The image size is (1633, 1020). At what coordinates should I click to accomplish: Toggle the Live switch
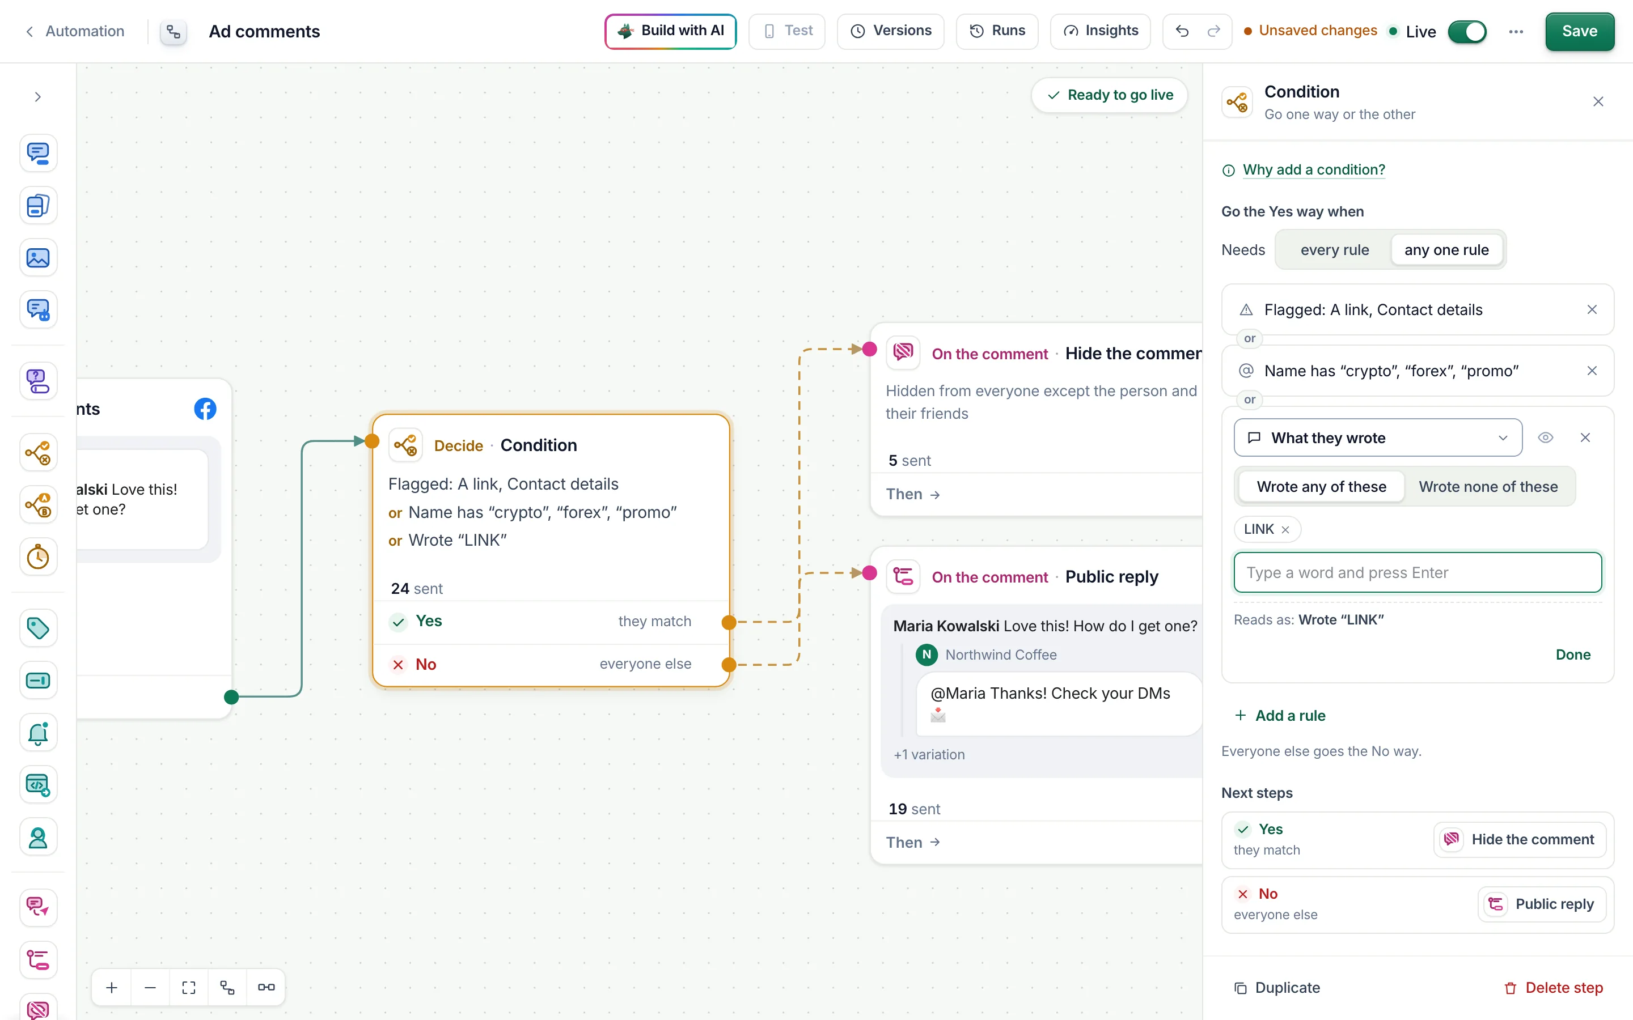tap(1467, 32)
